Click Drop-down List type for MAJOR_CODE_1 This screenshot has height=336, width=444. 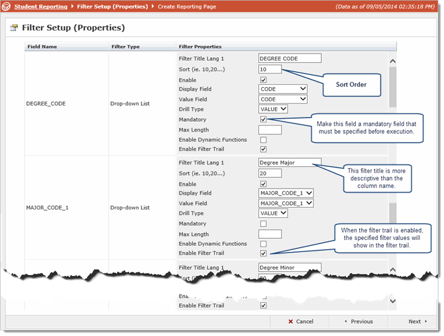(130, 208)
